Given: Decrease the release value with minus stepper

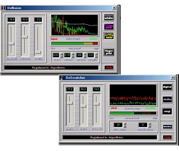Looking at the screenshot, I should (x=73, y=56).
